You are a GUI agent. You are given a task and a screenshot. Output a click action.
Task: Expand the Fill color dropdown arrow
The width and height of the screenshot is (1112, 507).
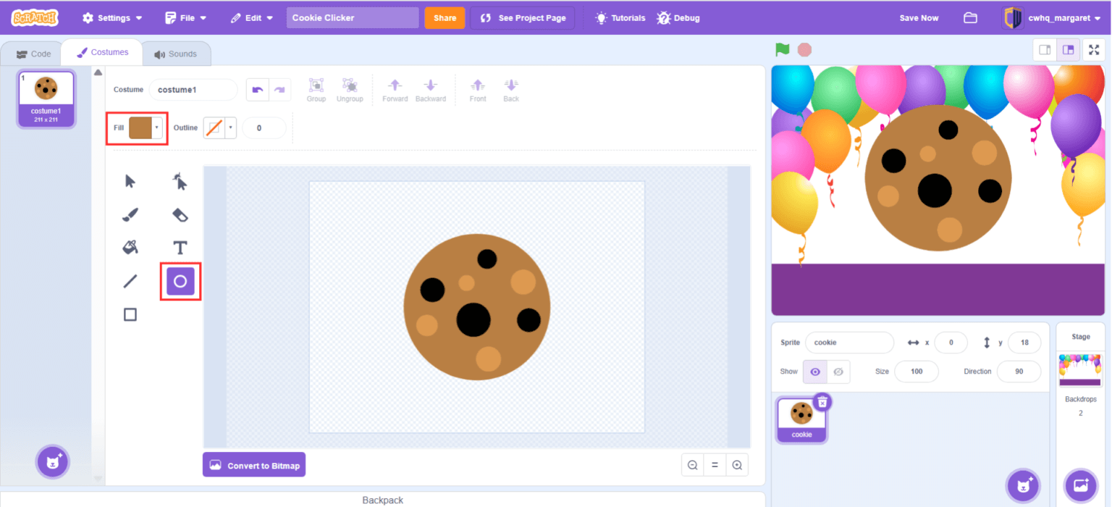[x=157, y=128]
